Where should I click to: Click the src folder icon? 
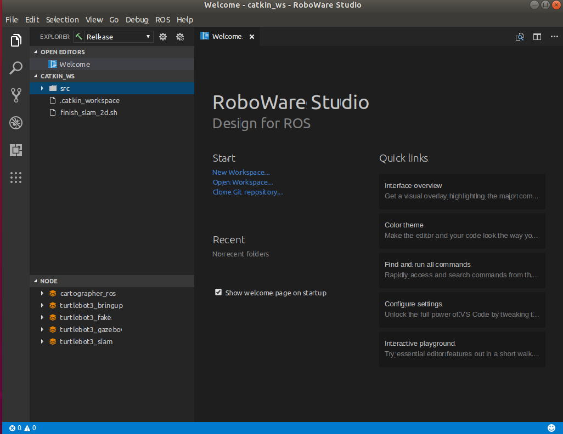53,88
